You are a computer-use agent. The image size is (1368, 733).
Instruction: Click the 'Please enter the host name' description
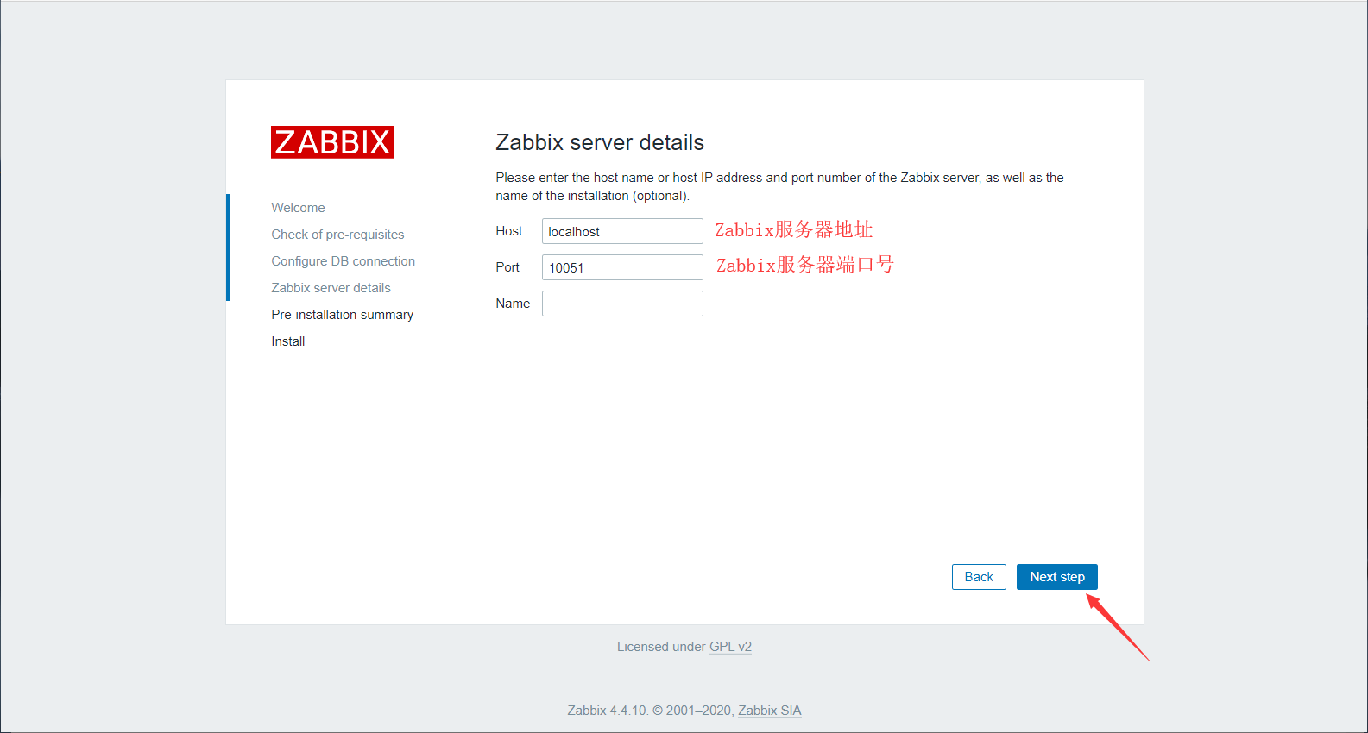click(x=779, y=186)
